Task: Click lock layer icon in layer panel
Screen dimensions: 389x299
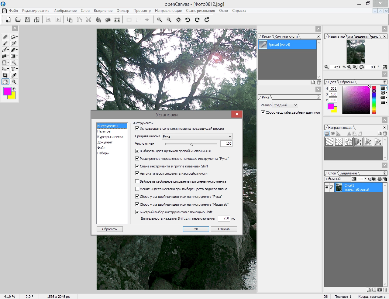Action: click(x=385, y=179)
